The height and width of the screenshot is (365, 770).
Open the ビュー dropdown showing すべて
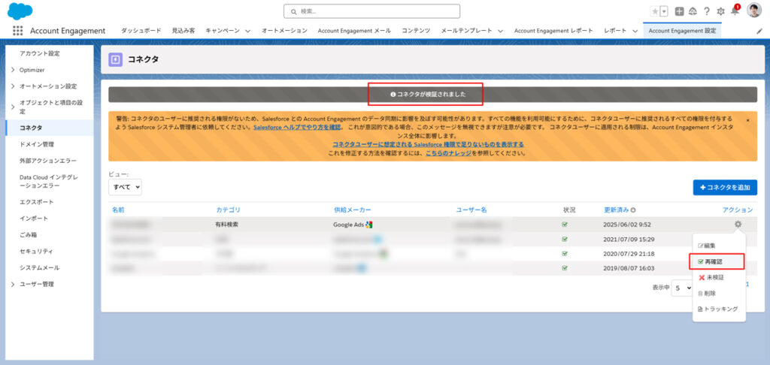click(x=126, y=187)
